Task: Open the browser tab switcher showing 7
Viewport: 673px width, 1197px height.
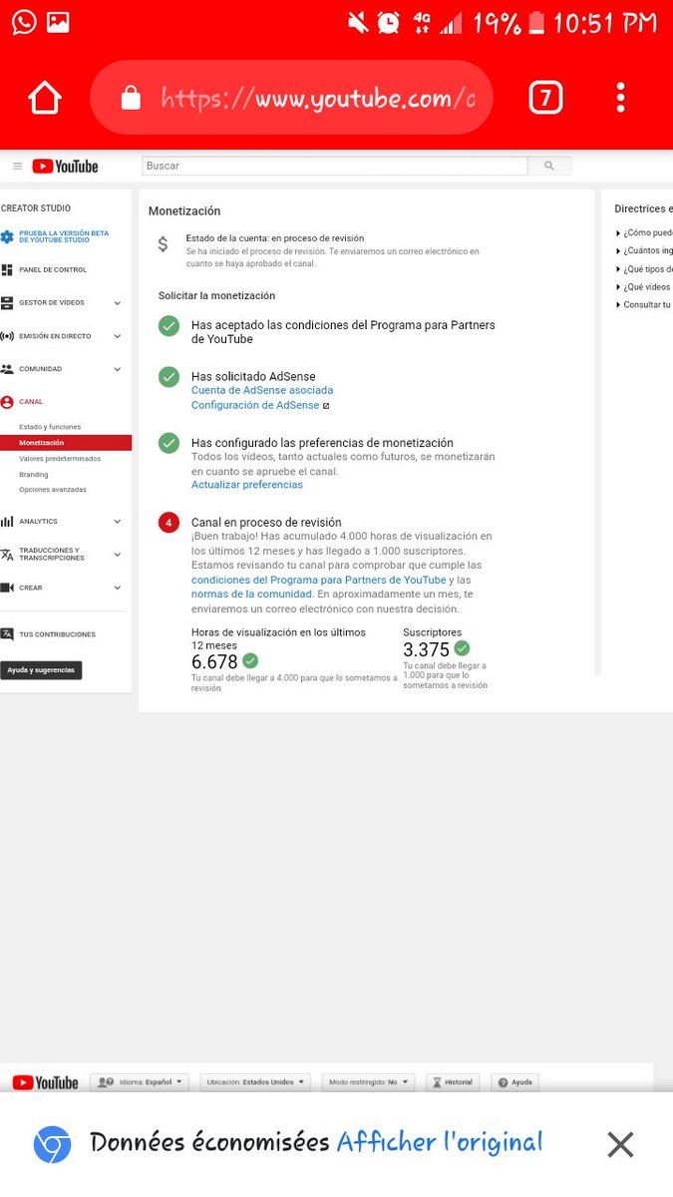Action: (545, 98)
